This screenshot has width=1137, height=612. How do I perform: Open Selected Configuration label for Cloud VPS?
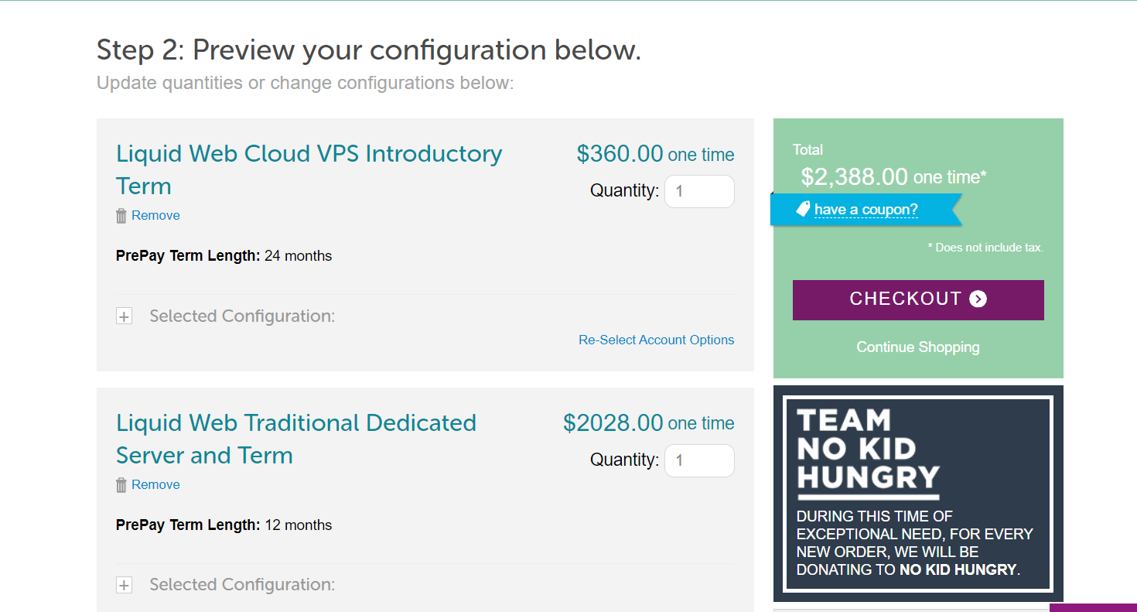[242, 316]
